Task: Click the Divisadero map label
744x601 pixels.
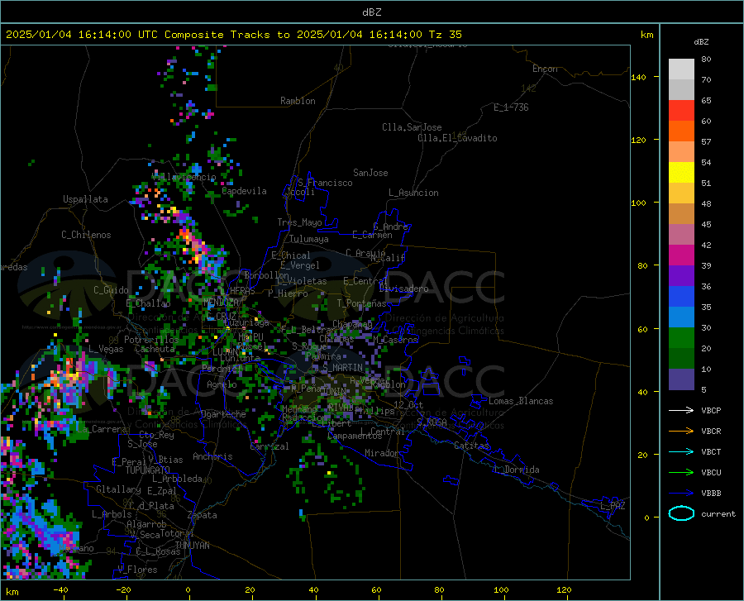Action: tap(403, 289)
